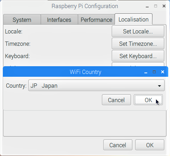This screenshot has height=156, width=170.
Task: Open the Set Timezone dialog
Action: pyautogui.click(x=138, y=44)
